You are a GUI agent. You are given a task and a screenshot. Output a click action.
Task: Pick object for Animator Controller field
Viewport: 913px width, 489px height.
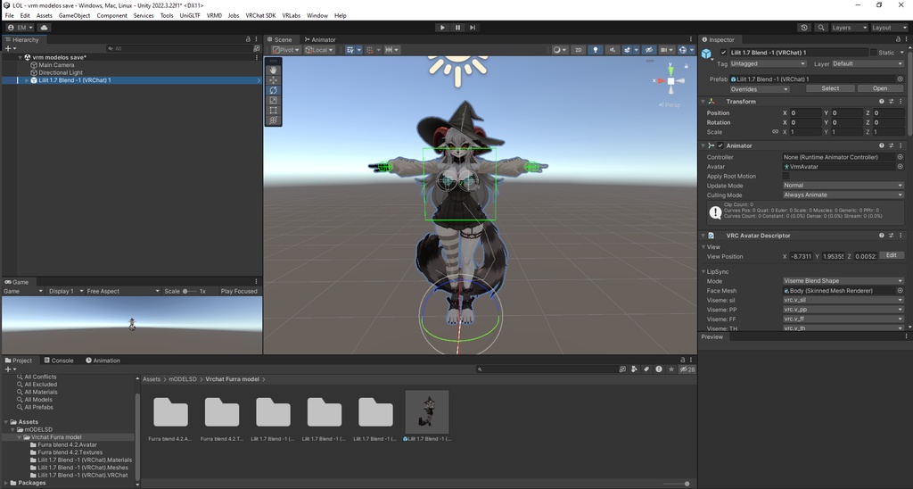900,157
